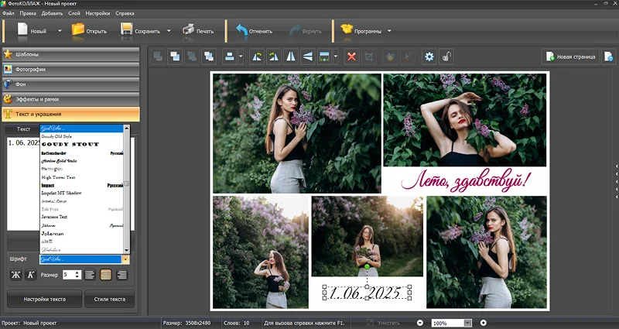This screenshot has height=329, width=619.
Task: Click the font list scrollbar down arrow
Action: pos(127,250)
